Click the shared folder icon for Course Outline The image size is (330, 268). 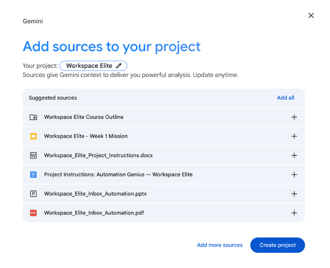pyautogui.click(x=33, y=117)
